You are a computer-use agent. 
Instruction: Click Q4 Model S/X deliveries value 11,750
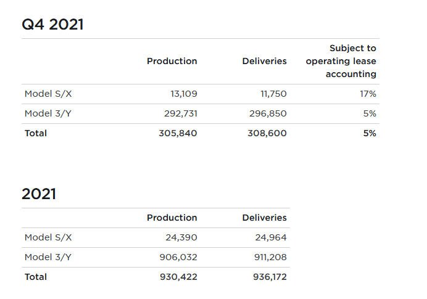(273, 94)
